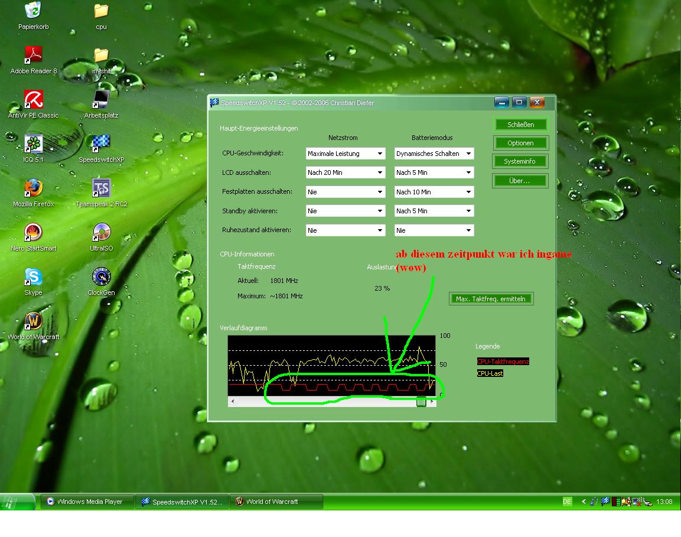Open the myshit folder on desktop
Image resolution: width=681 pixels, height=537 pixels.
click(x=101, y=61)
